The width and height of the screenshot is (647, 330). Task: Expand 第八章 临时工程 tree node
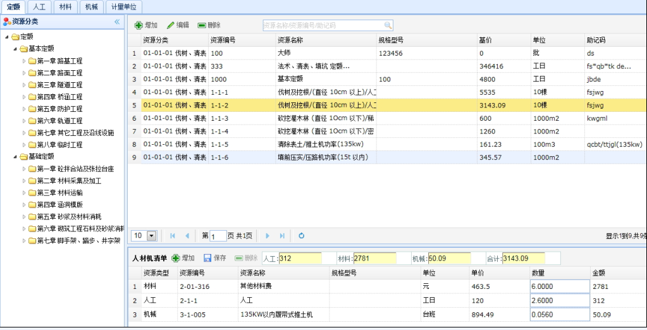[24, 145]
